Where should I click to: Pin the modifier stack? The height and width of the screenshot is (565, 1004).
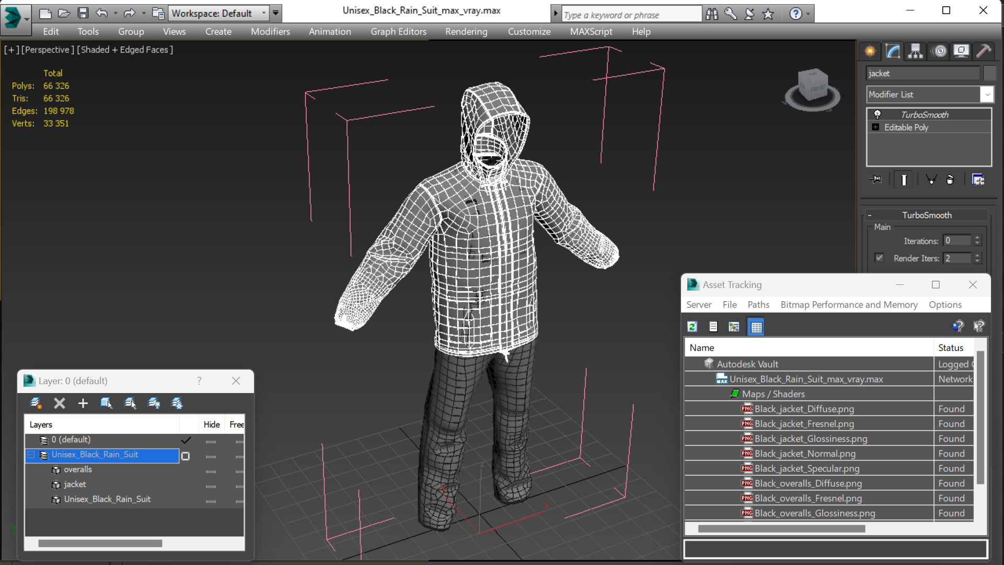pyautogui.click(x=876, y=179)
